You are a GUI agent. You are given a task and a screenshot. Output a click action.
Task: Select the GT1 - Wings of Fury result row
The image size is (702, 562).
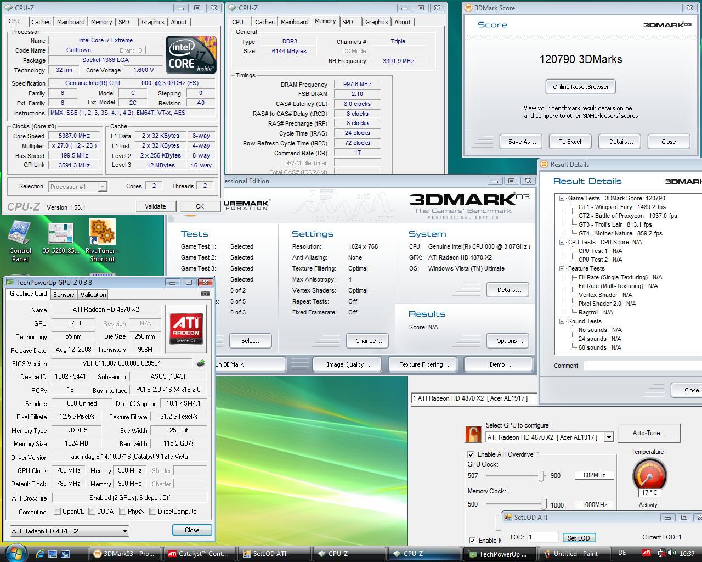622,207
